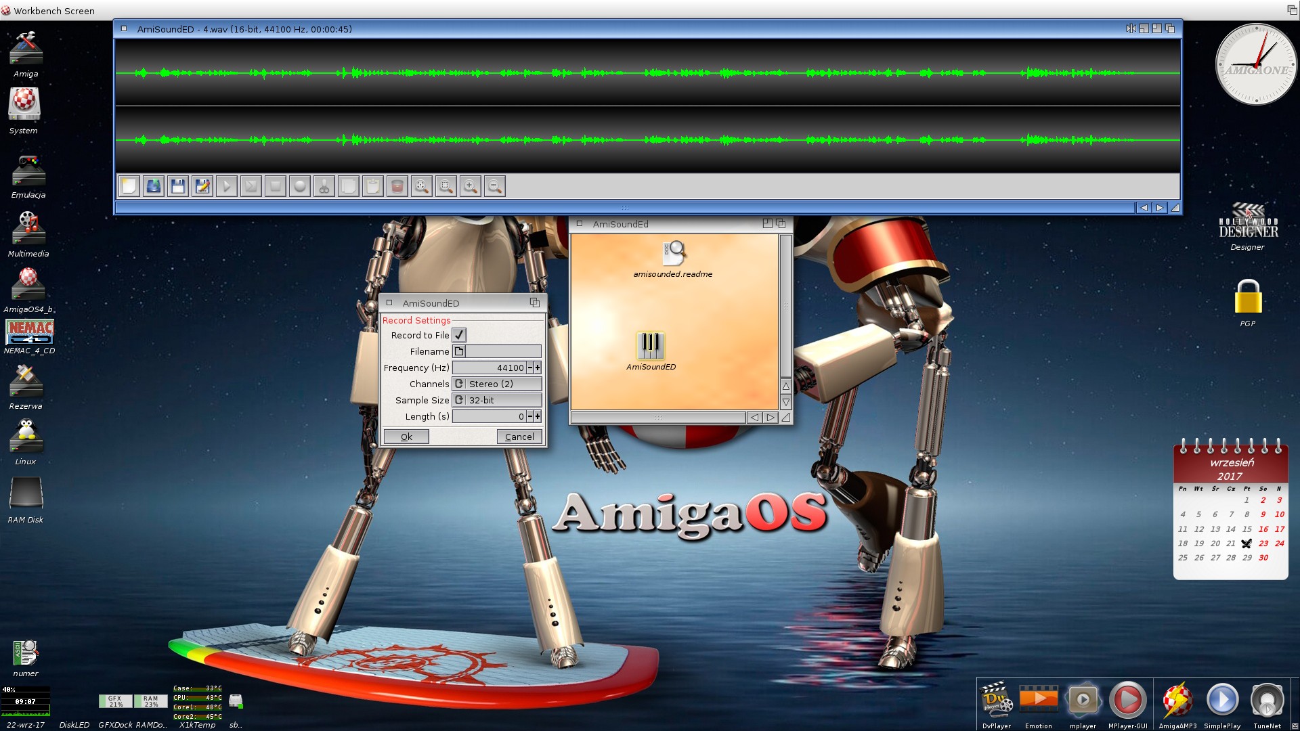Click the Copy pages icon

(349, 186)
